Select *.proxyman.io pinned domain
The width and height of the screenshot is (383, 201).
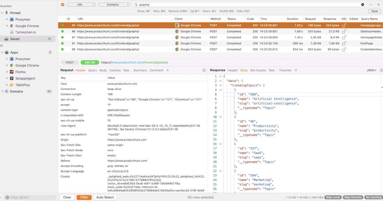25,32
